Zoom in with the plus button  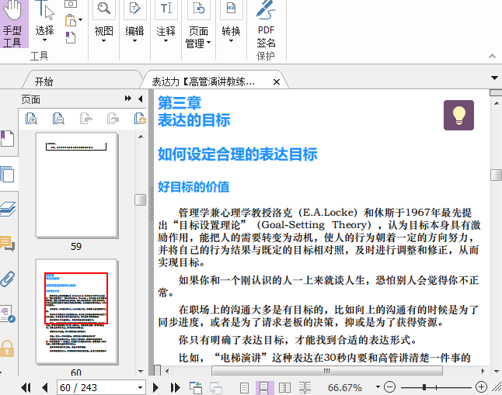481,387
